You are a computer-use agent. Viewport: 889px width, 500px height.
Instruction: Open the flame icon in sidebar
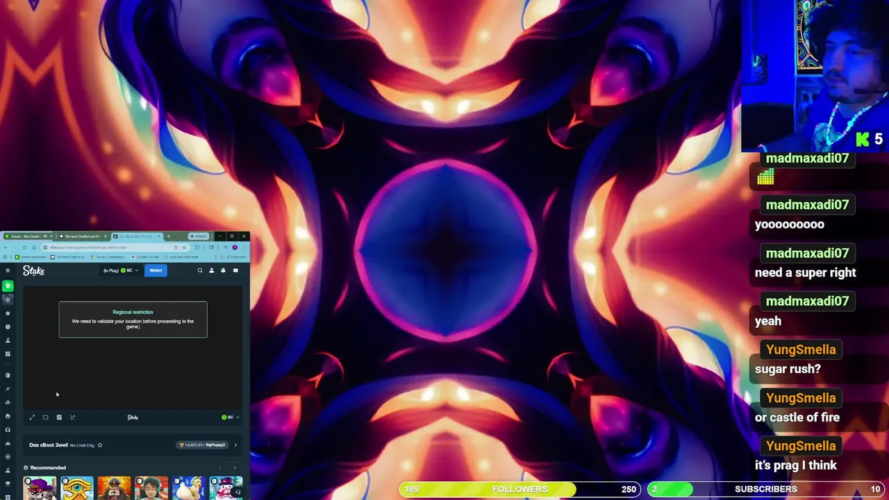click(x=8, y=416)
